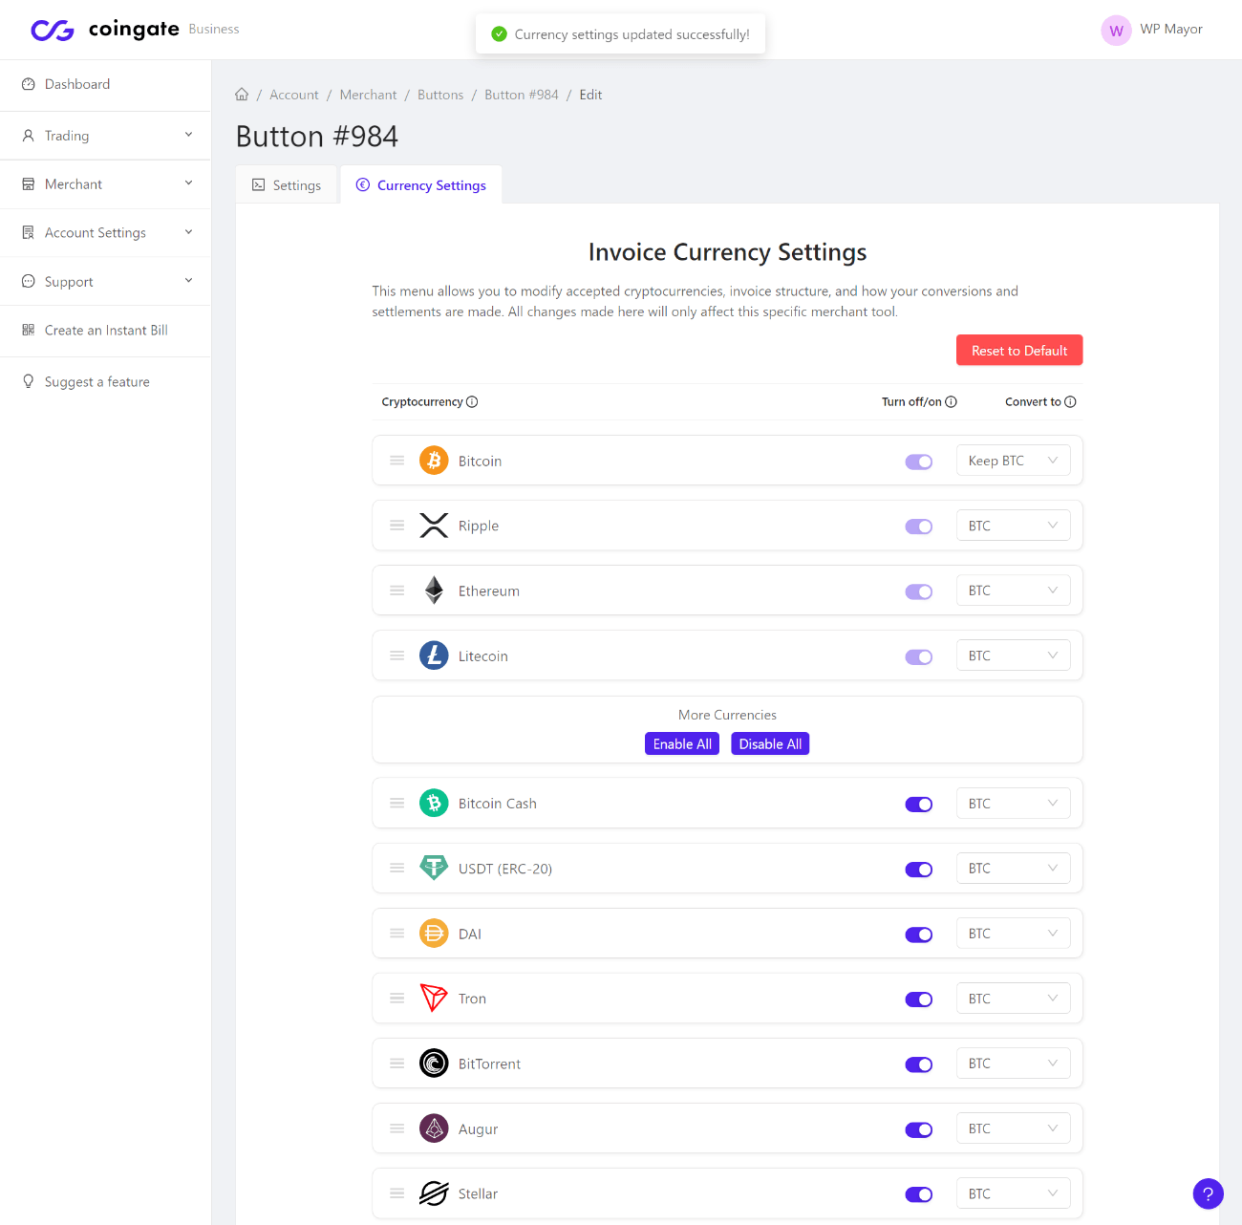Click the Reset to Default button
Viewport: 1242px width, 1225px height.
[x=1019, y=351]
